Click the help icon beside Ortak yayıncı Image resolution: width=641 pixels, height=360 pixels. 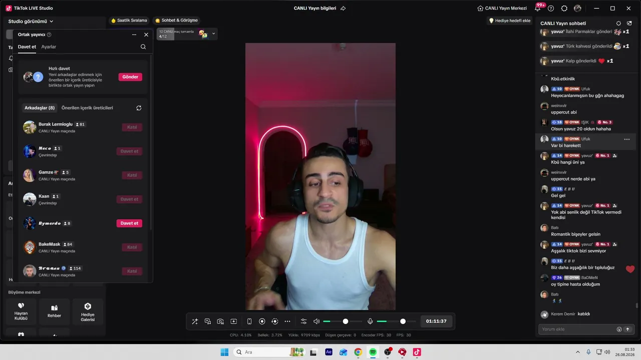49,34
